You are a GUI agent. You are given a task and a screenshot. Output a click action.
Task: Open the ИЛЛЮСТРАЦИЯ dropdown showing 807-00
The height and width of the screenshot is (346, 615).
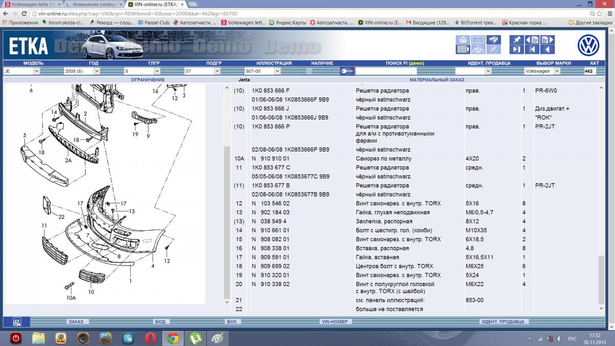click(263, 71)
